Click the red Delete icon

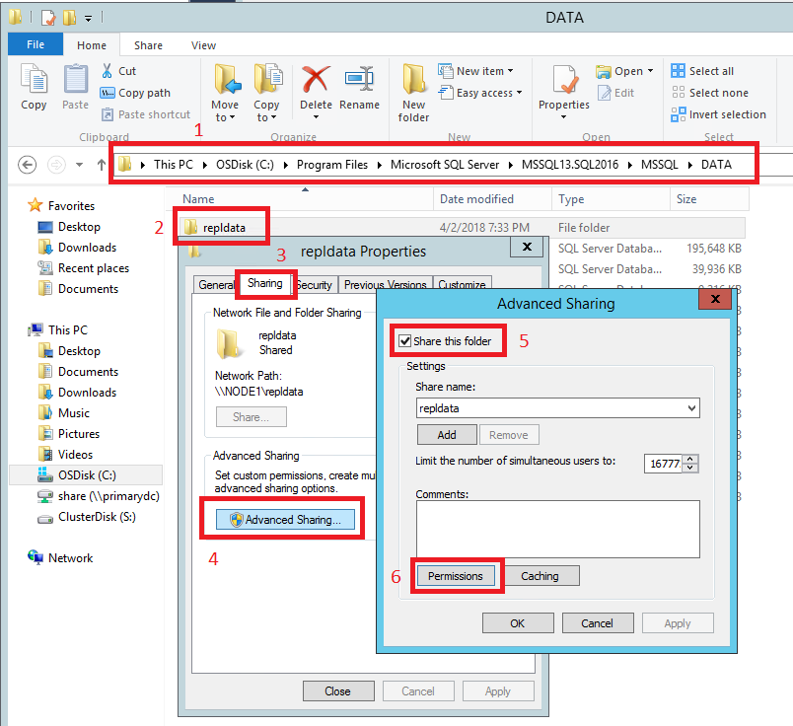point(316,80)
